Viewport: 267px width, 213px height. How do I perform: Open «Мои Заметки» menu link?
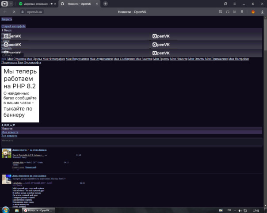(144, 59)
